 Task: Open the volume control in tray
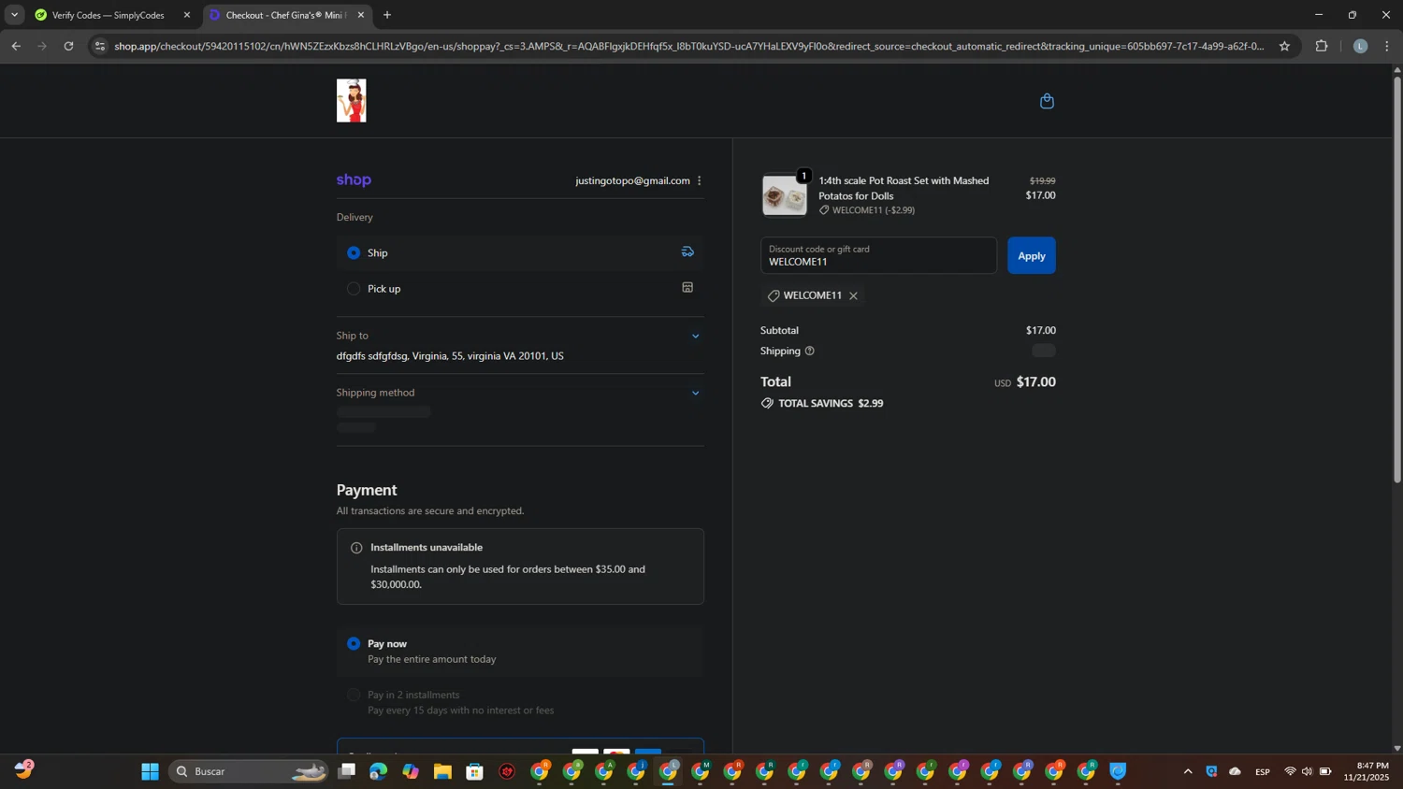tap(1307, 771)
